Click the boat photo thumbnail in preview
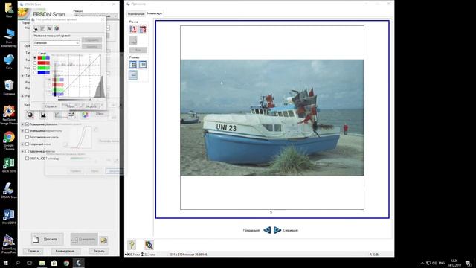Screen dimensions: 476x268 272,118
